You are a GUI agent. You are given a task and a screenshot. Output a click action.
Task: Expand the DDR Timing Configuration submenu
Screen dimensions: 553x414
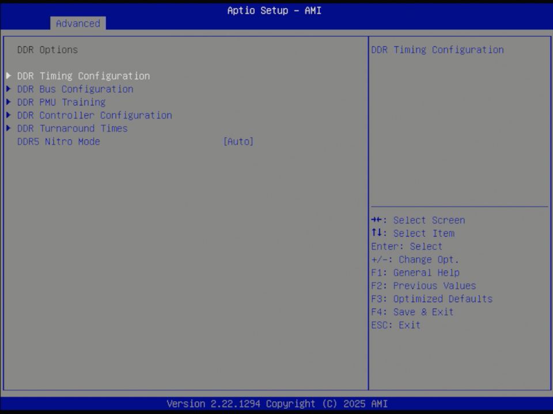pos(84,75)
